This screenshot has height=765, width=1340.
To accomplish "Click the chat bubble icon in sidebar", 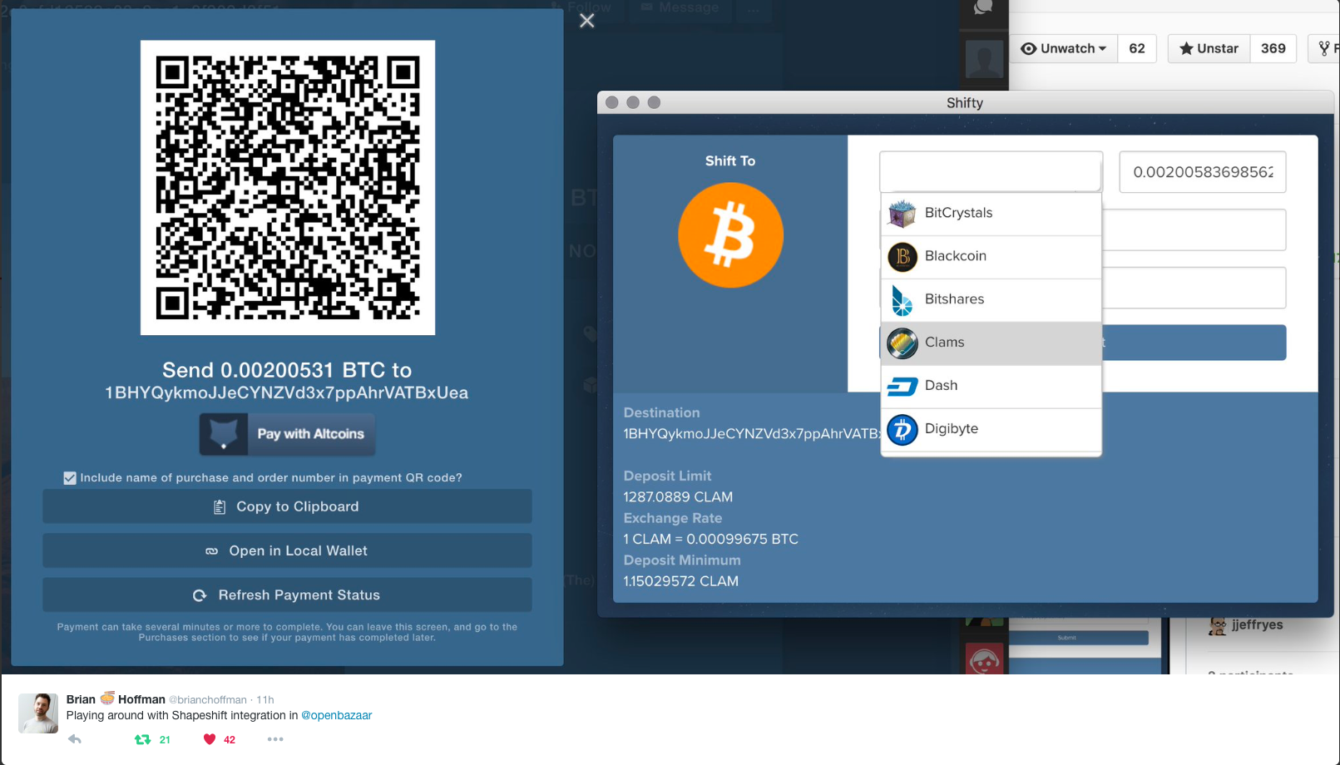I will pos(984,8).
